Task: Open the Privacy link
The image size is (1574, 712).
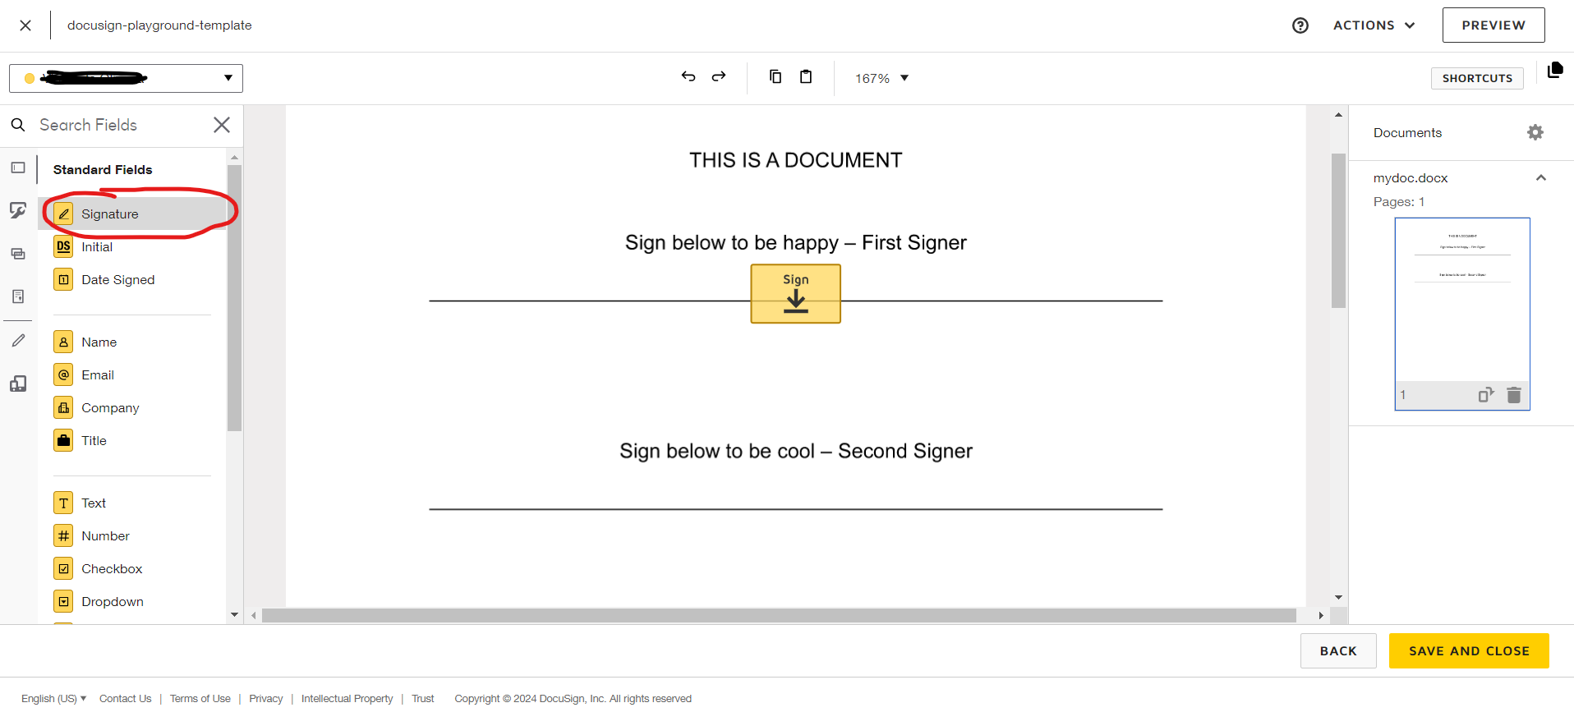Action: pyautogui.click(x=265, y=699)
